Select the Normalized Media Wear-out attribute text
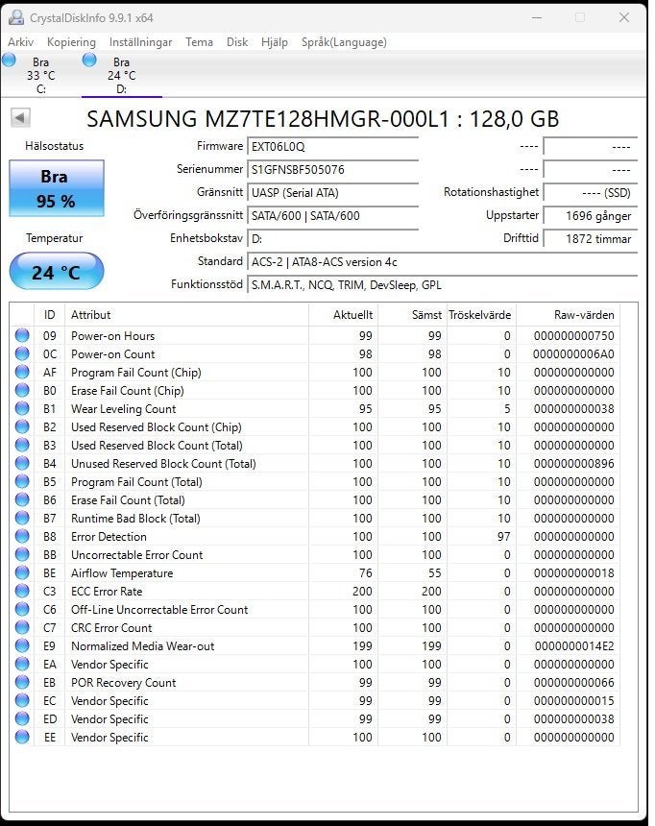The image size is (655, 826). [143, 645]
